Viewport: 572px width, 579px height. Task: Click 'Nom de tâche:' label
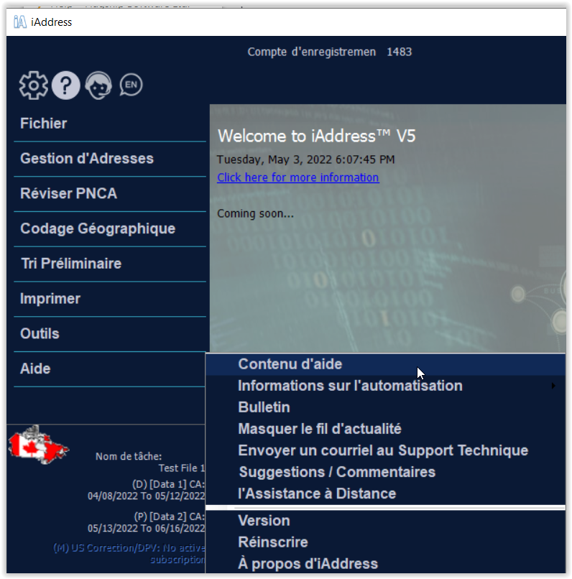click(129, 457)
